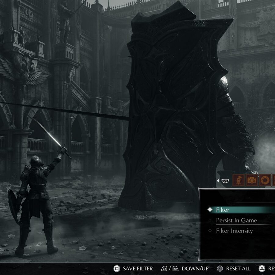Click the SAVE FILTER prompt
This screenshot has height=275, width=275.
138,269
